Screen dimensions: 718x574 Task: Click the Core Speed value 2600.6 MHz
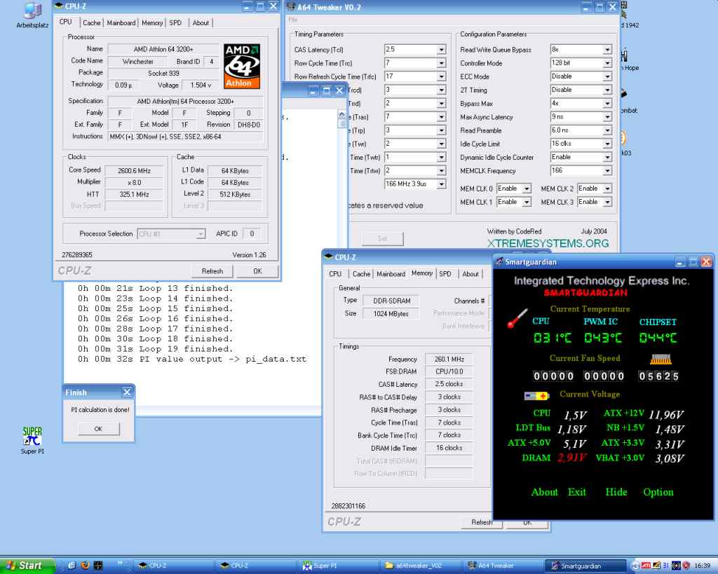[x=134, y=171]
